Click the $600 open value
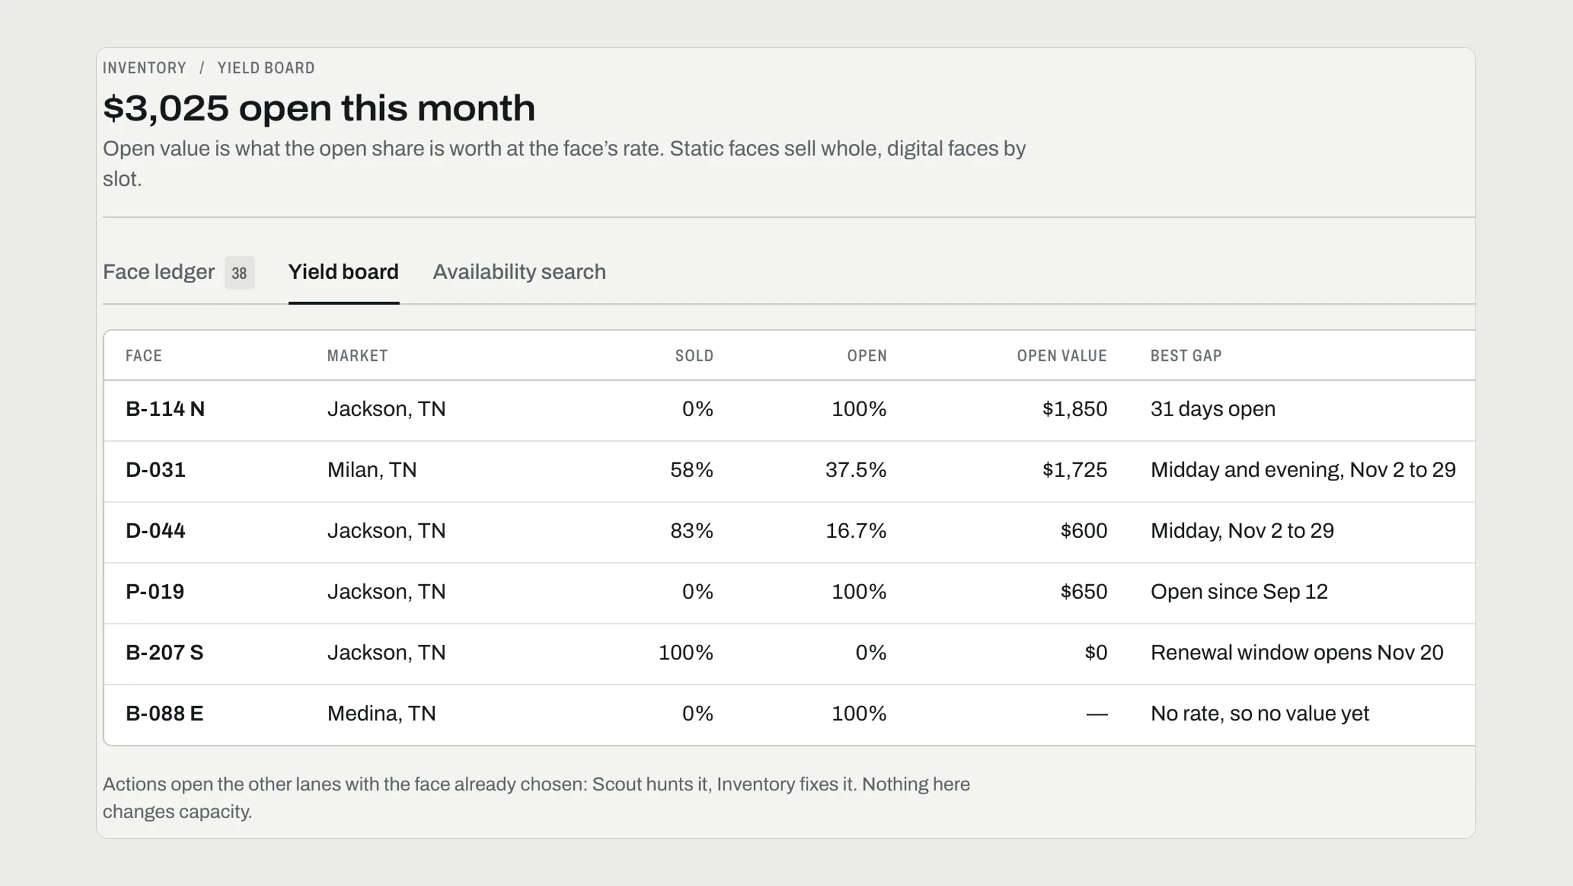The image size is (1573, 886). 1084,531
